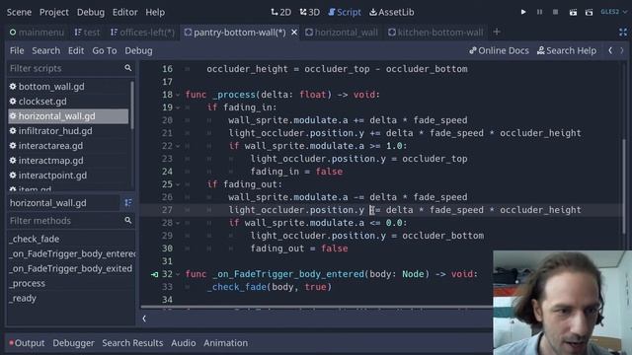Image resolution: width=632 pixels, height=355 pixels.
Task: Play a custom scene icon
Action: (589, 12)
